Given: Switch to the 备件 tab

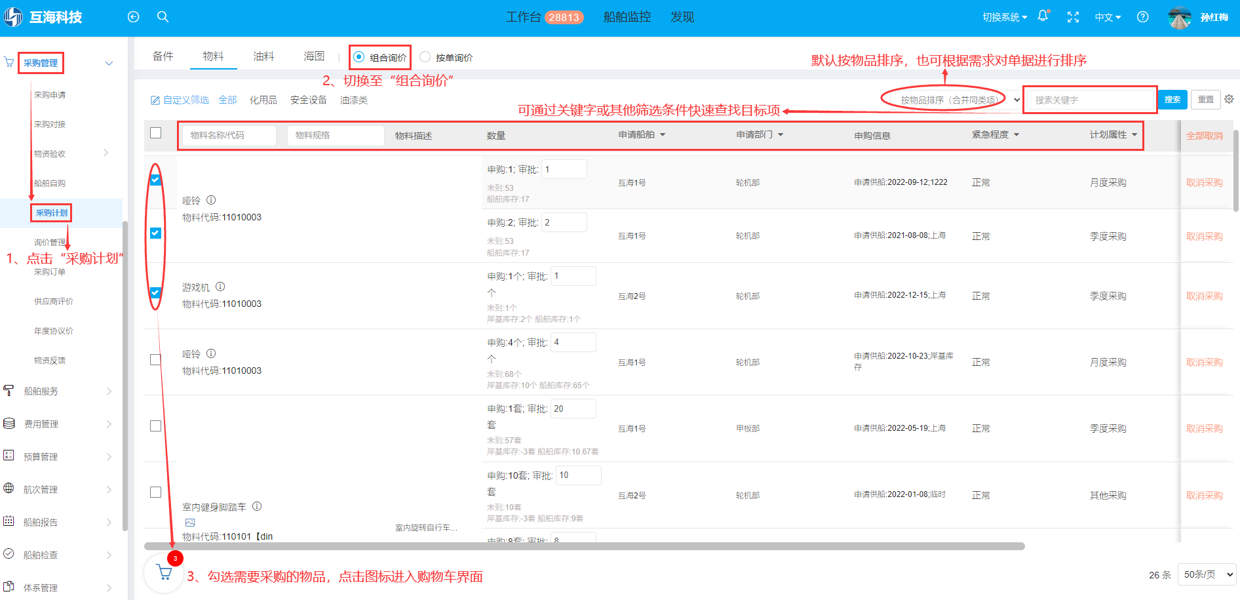Looking at the screenshot, I should click(163, 56).
